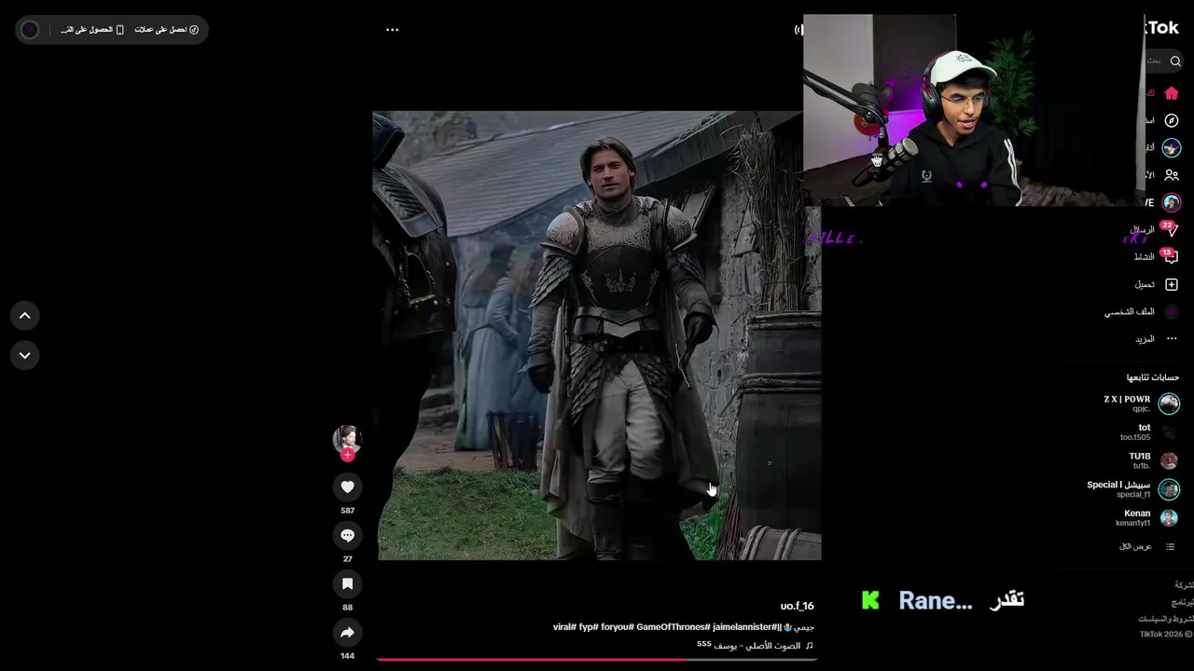Click the get app phone button
Viewport: 1194px width, 671px height.
[92, 30]
